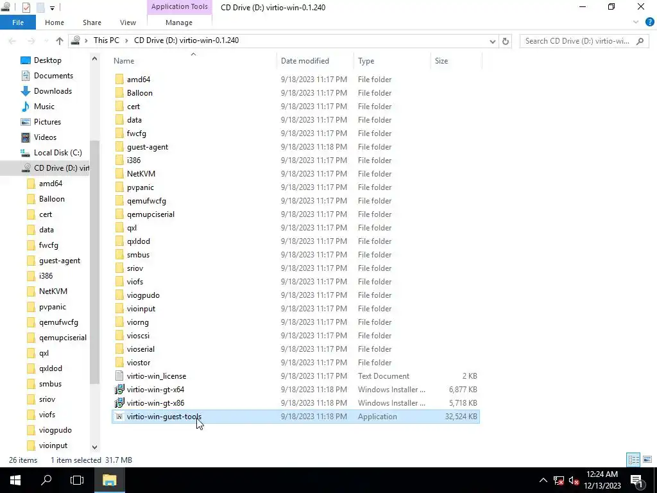Click the muted volume tray icon

pyautogui.click(x=574, y=480)
